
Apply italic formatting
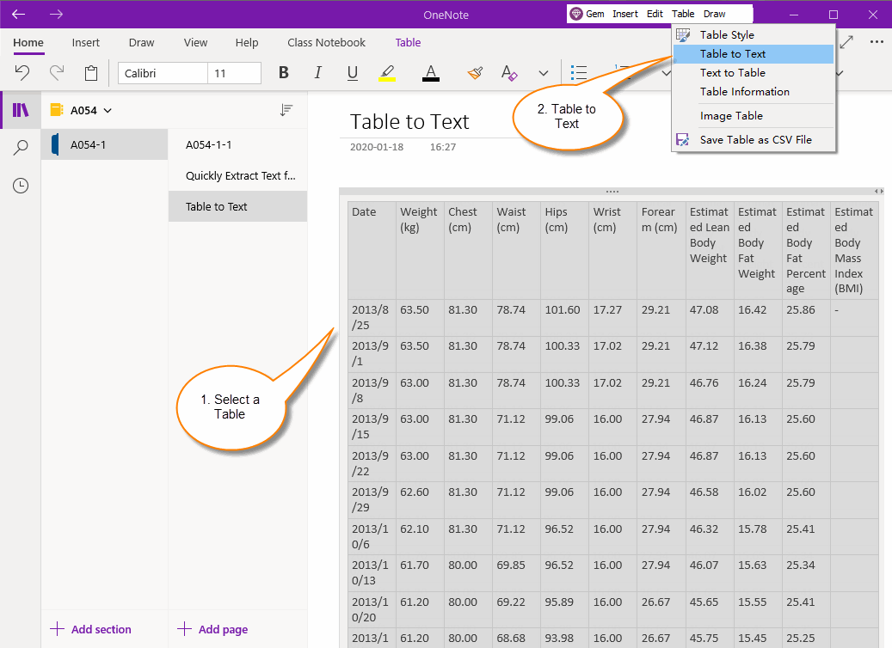coord(317,73)
